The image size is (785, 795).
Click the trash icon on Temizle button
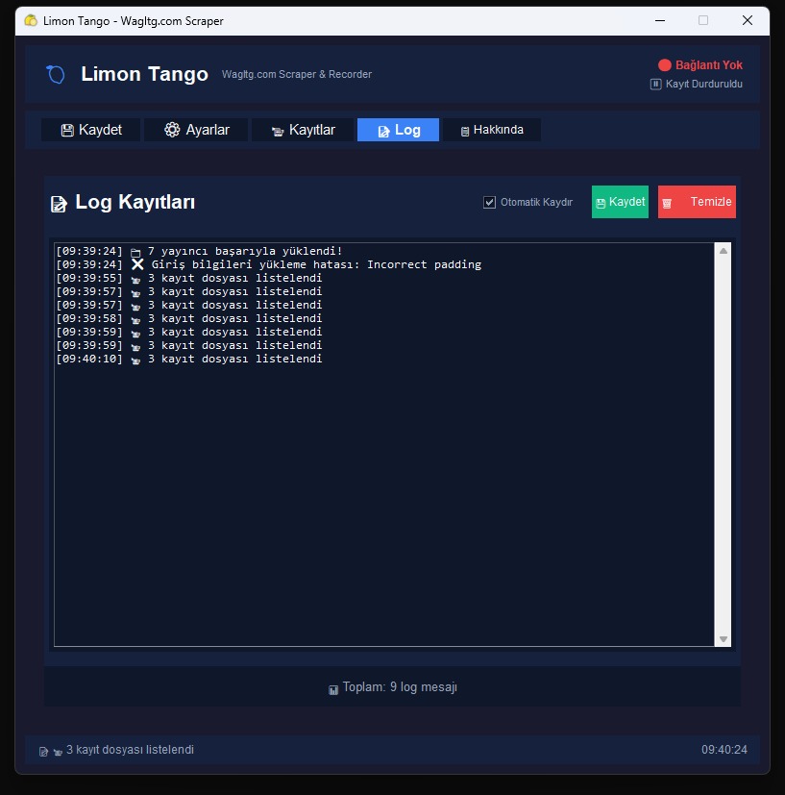[667, 203]
